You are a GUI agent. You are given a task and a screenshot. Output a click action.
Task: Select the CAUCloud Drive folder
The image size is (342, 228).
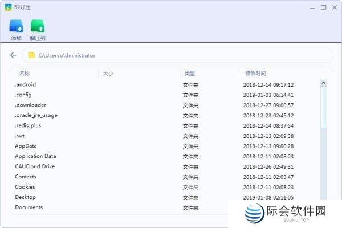click(35, 166)
